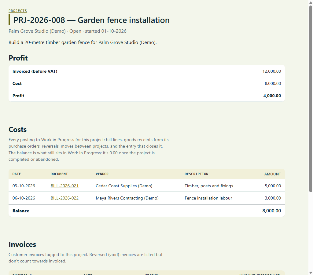313x275 pixels.
Task: Click the scrollbar down arrow
Action: pyautogui.click(x=311, y=273)
